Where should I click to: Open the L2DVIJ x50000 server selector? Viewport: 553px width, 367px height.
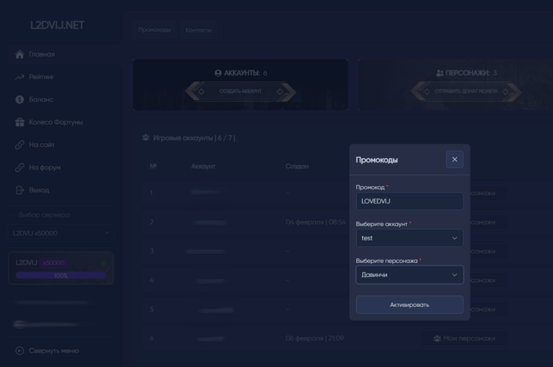coord(61,233)
